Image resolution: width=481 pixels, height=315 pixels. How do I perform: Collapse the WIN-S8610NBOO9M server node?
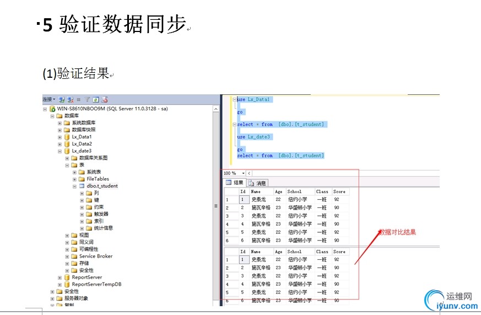click(45, 109)
